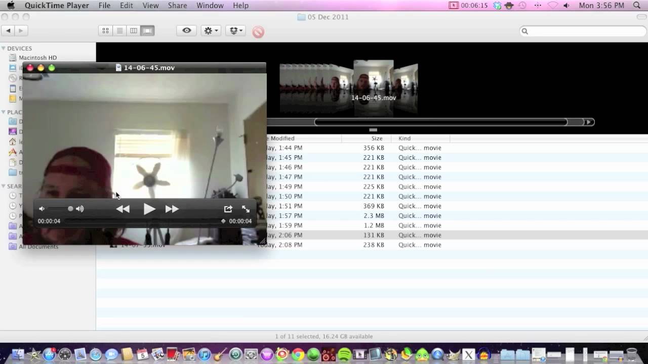Open the Edit menu
This screenshot has height=364, width=648.
click(127, 6)
